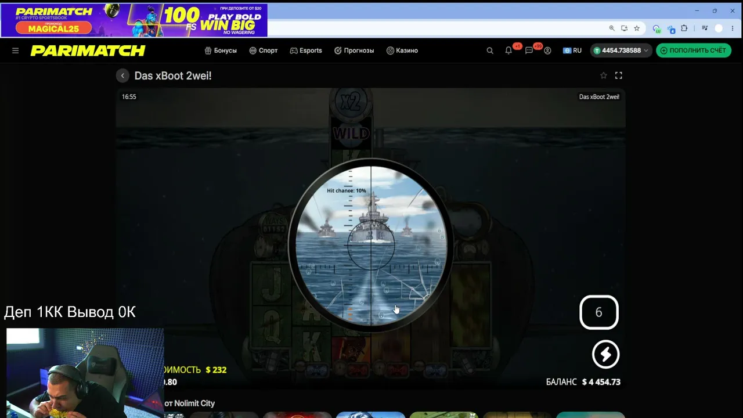Open the user profile icon
Image resolution: width=743 pixels, height=418 pixels.
(547, 51)
